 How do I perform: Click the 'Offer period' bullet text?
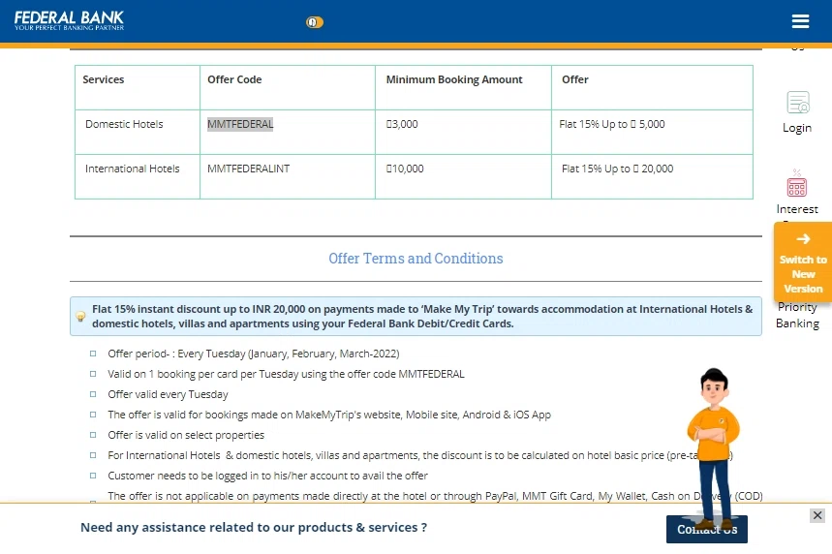coord(254,354)
